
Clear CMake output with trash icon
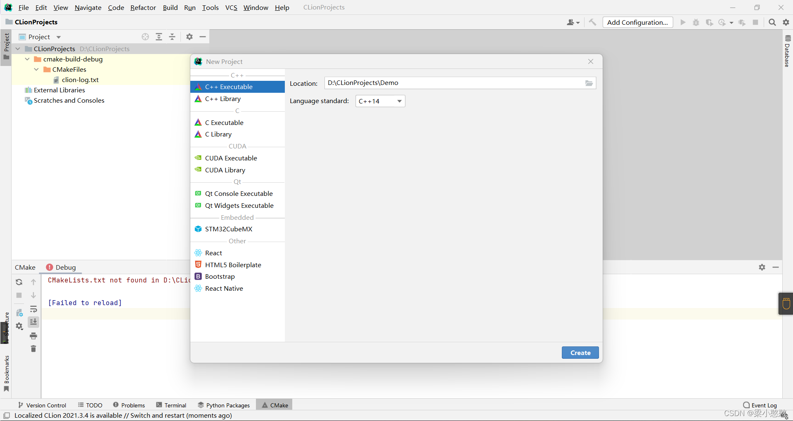(x=33, y=349)
